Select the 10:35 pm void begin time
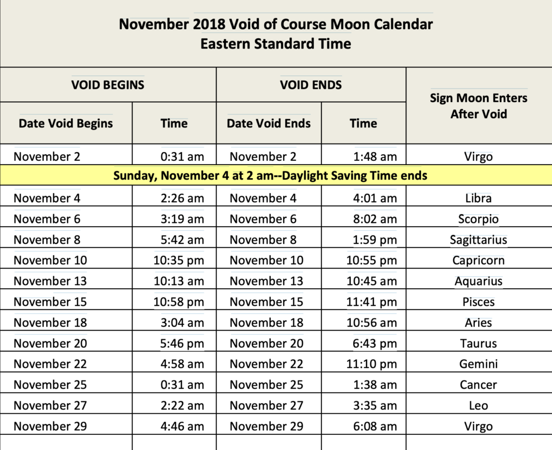 coord(179,261)
